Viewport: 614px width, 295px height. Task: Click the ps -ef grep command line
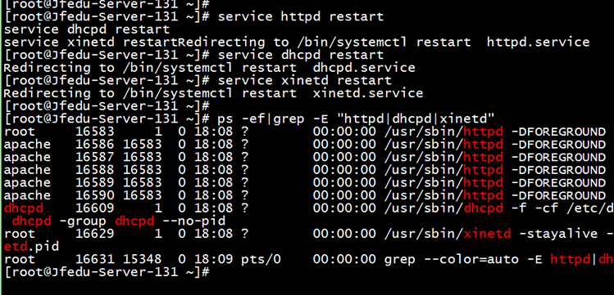click(x=249, y=118)
